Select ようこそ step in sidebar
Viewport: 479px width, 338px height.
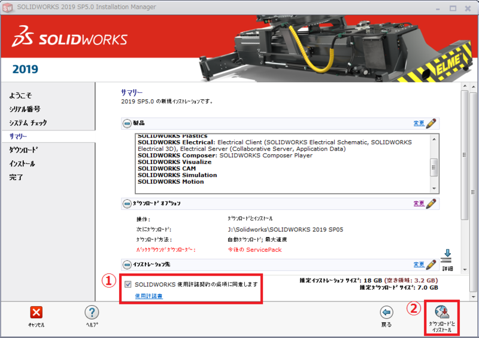(x=20, y=96)
